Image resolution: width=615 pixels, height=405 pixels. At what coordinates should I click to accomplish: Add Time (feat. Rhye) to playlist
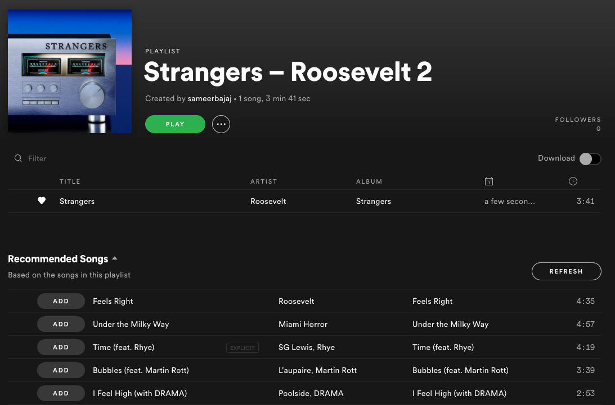tap(61, 347)
